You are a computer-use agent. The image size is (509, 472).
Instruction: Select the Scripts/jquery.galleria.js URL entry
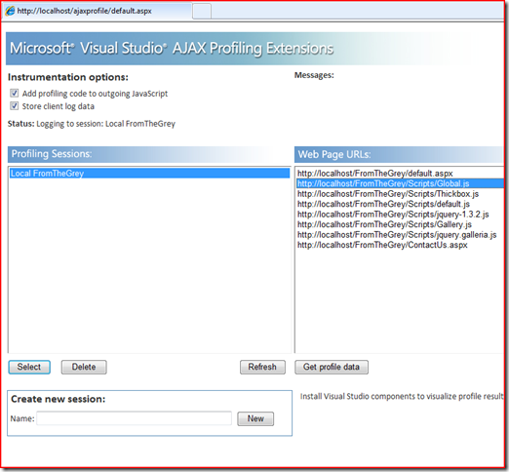coord(400,235)
